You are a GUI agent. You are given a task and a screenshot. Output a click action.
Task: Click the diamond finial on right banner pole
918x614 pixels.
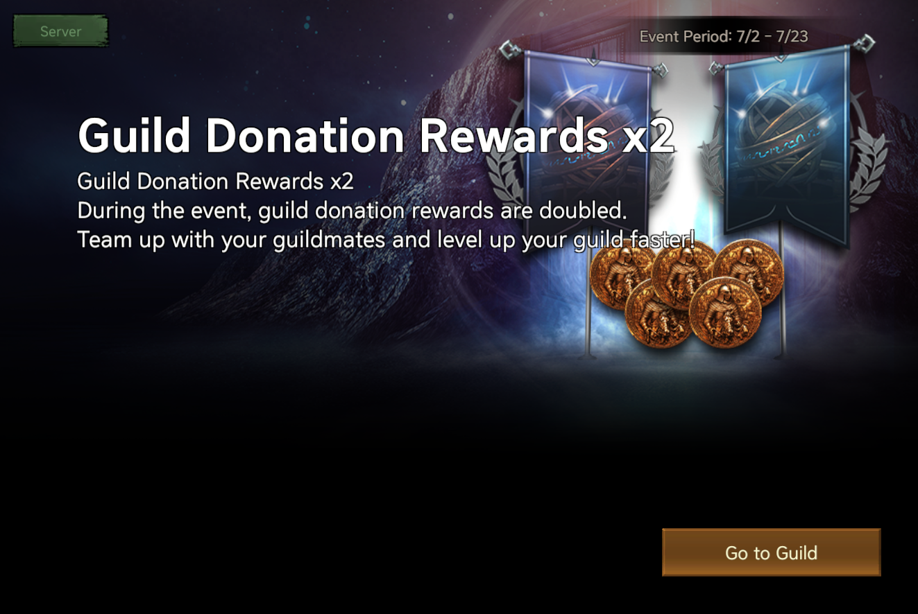[864, 42]
